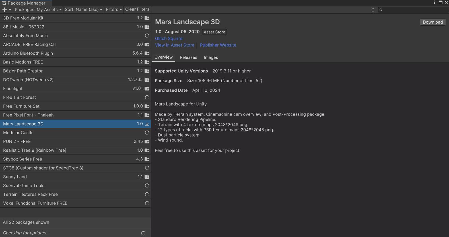
Task: Click the loading spinner beside Absolutely Free Music
Action: pos(147,36)
